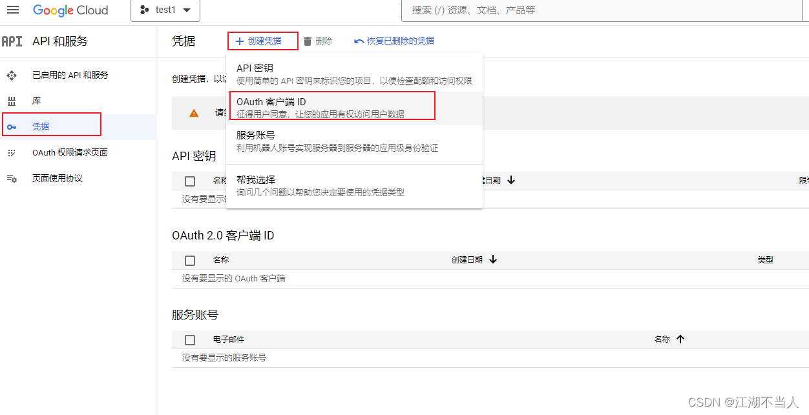Click the 没有要显示的 OAuth 客户端 text
This screenshot has height=415, width=809.
click(x=234, y=279)
